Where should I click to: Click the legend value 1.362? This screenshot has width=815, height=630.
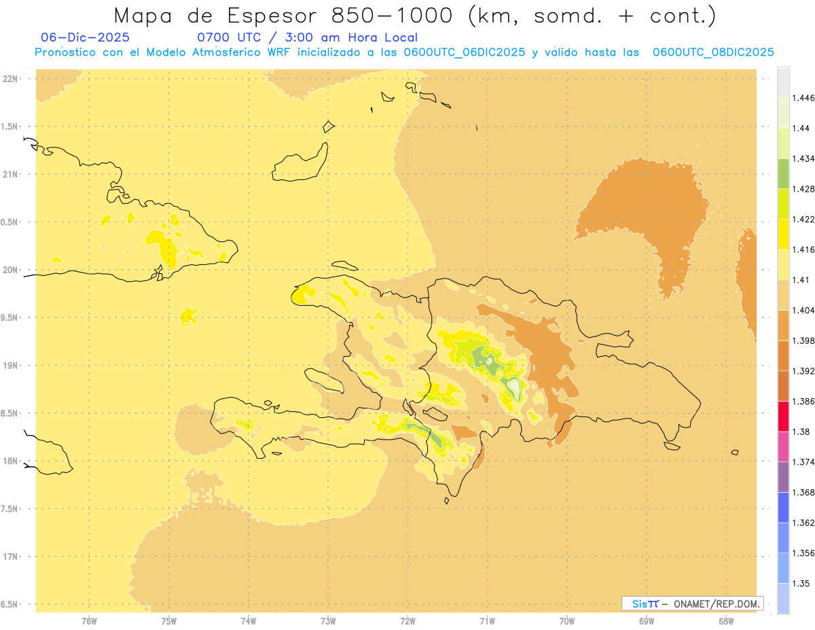click(803, 523)
